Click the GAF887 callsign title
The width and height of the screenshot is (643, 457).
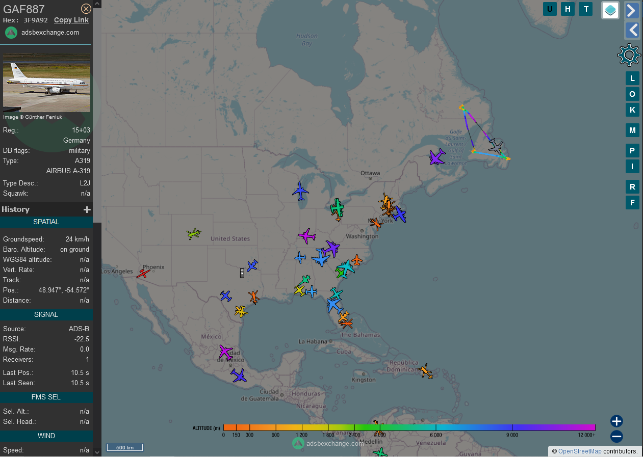click(x=24, y=9)
